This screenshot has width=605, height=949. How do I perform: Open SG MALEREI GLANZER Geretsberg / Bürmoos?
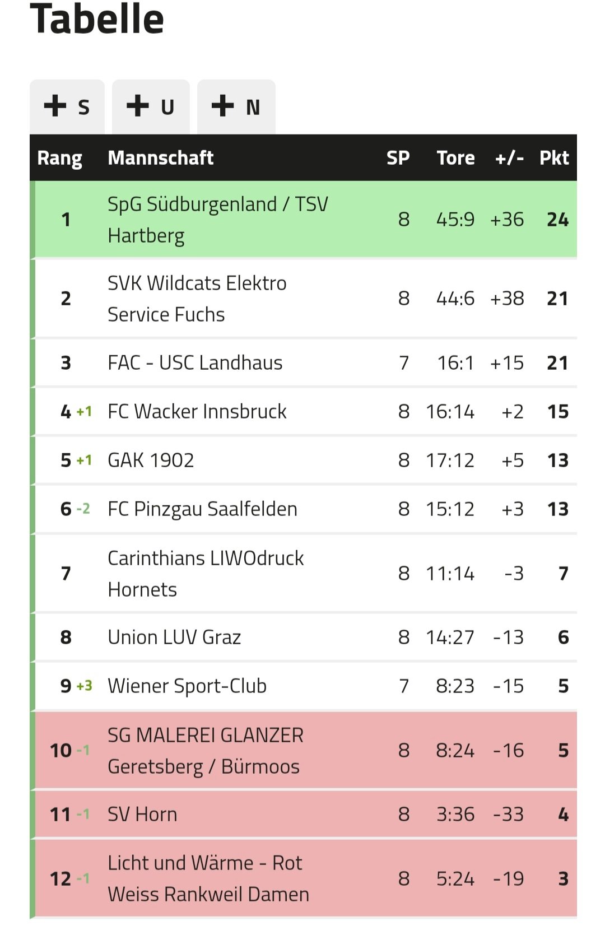click(206, 751)
